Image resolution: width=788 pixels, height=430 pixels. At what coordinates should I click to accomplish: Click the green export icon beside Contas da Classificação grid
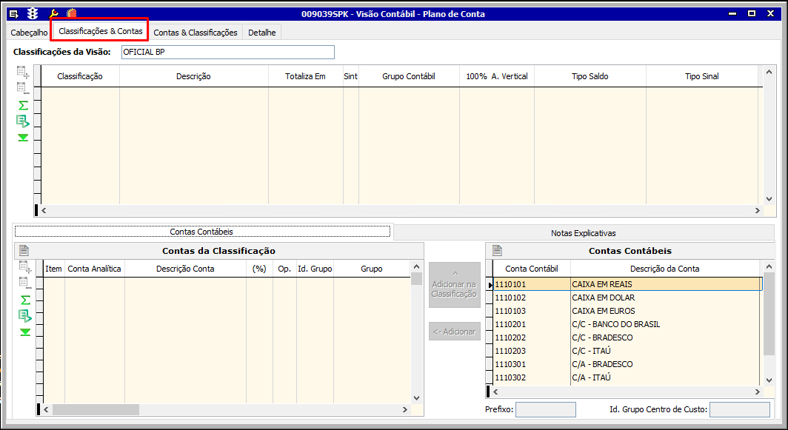click(x=24, y=316)
